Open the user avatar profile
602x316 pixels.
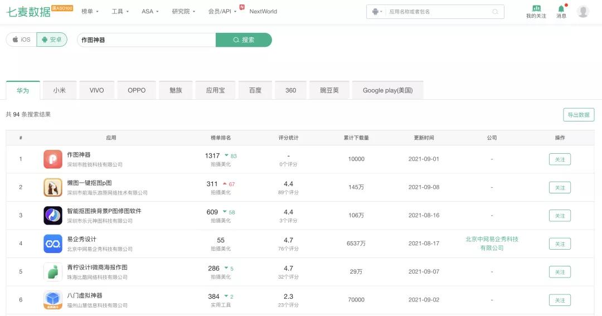[583, 12]
